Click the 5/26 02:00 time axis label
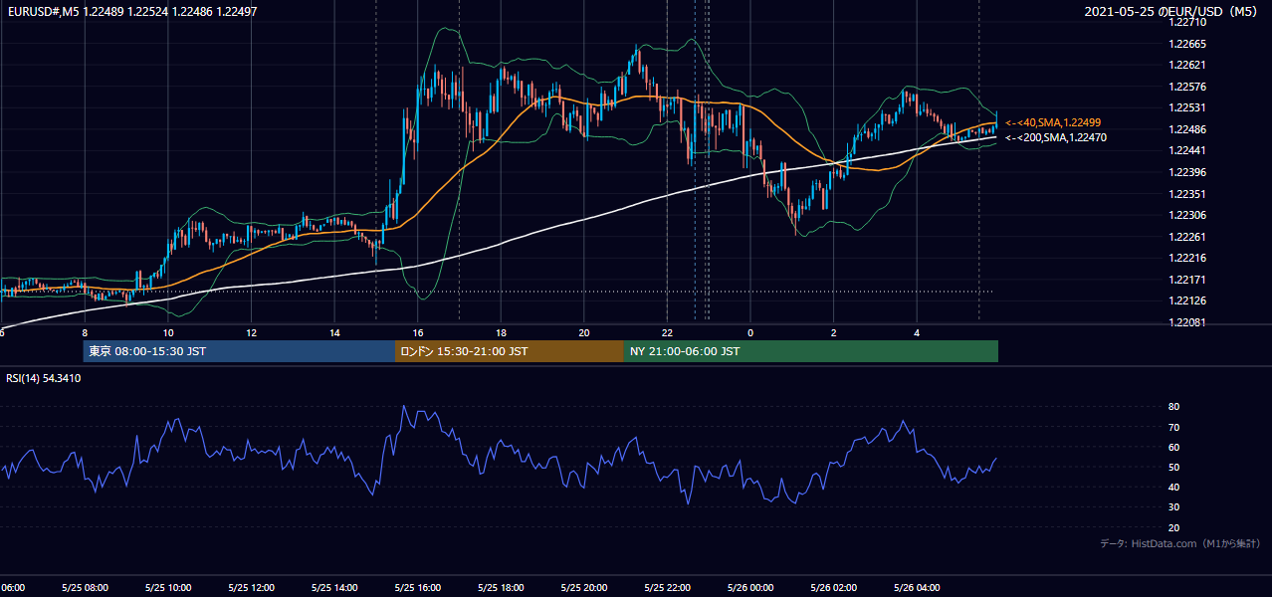 pyautogui.click(x=834, y=588)
